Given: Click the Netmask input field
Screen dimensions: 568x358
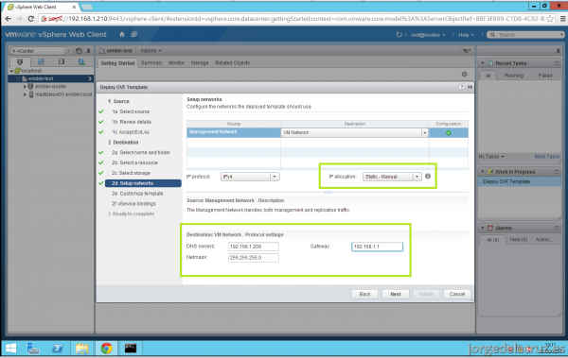Looking at the screenshot, I should [x=254, y=258].
